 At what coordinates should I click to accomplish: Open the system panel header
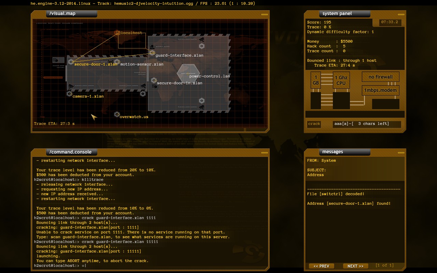344,14
